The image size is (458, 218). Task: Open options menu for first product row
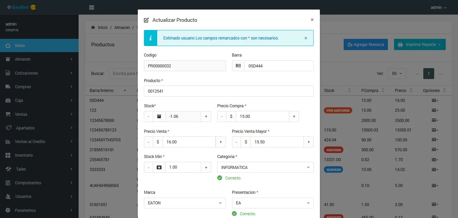[x=435, y=100]
